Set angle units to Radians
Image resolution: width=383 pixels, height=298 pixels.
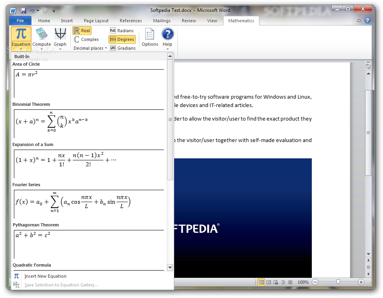pyautogui.click(x=122, y=31)
